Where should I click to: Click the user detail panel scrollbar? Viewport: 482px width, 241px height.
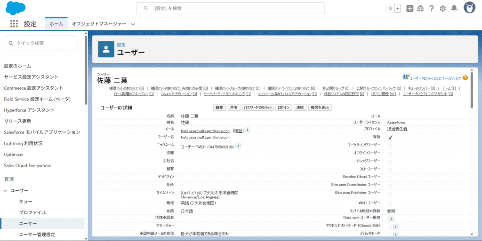click(472, 91)
